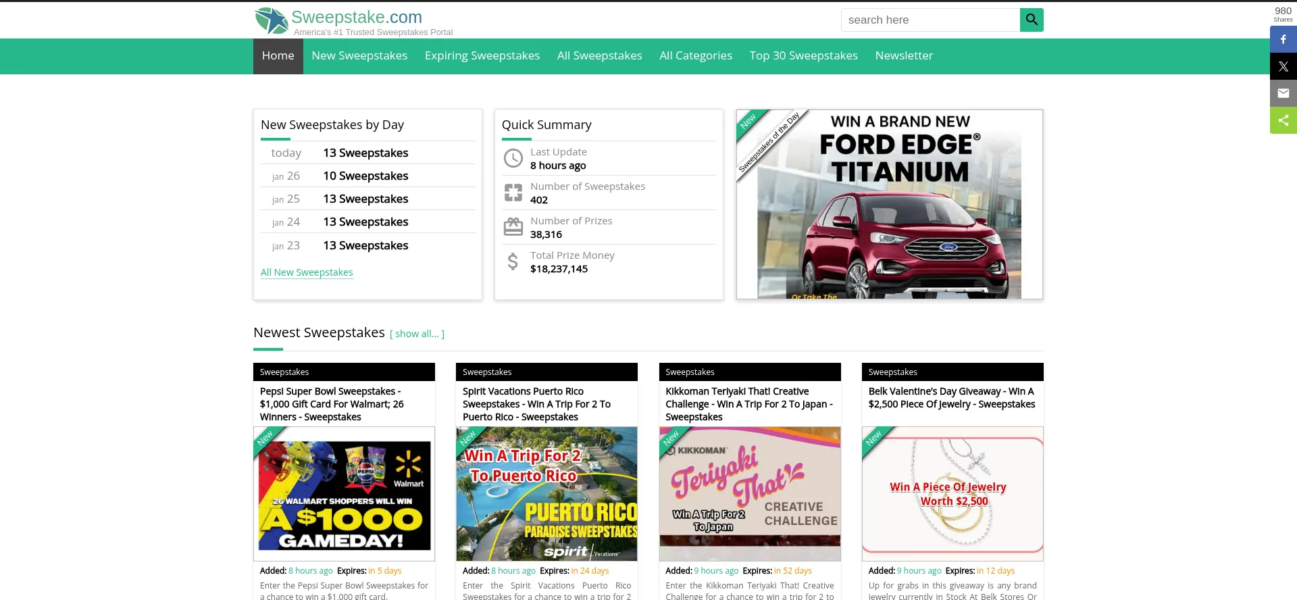Open All Sweepstakes menu item
Screen dimensions: 1297x600
point(600,56)
